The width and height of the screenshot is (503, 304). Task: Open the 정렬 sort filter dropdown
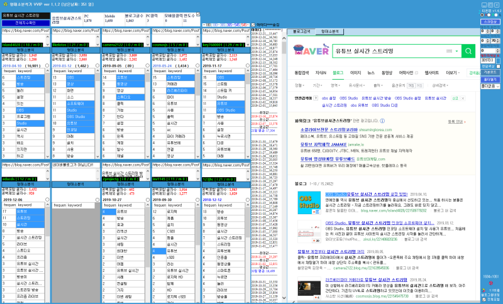click(x=299, y=85)
